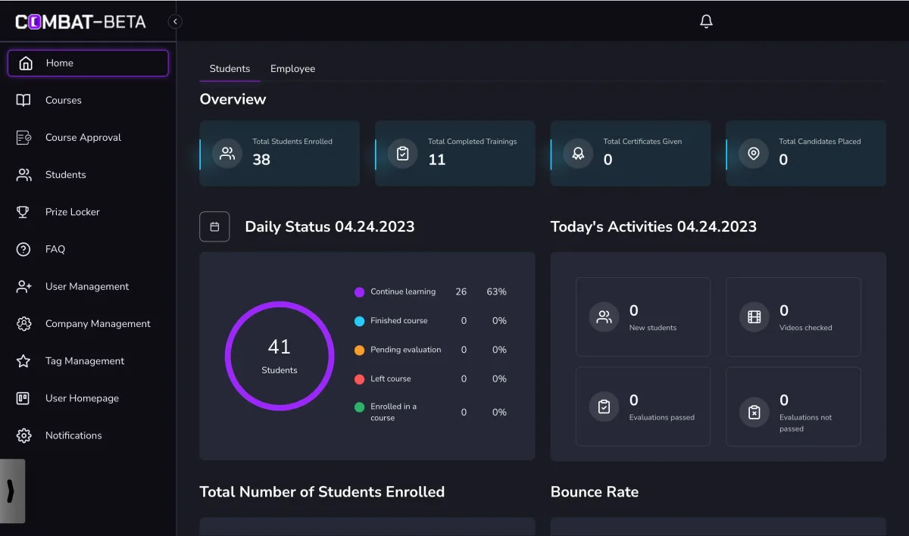The image size is (909, 536).
Task: Click the Total Completed Trainings clipboard icon
Action: (x=402, y=154)
